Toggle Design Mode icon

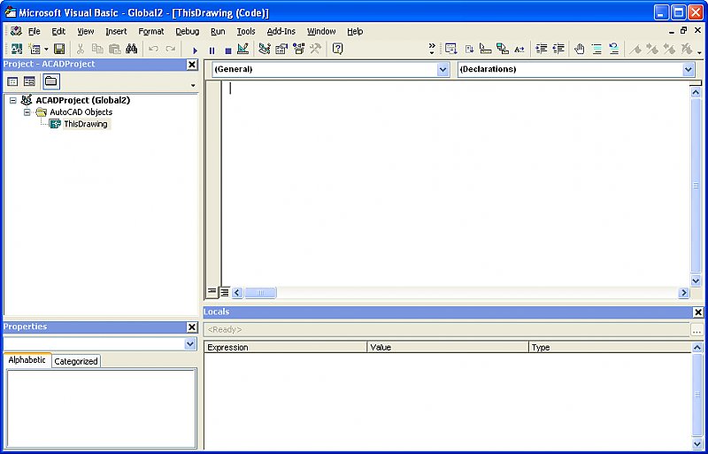[242, 49]
